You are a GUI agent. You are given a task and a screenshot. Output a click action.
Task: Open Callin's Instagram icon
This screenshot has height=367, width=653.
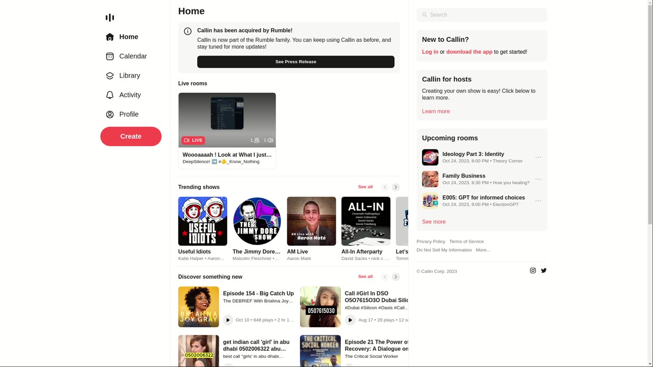tap(533, 271)
